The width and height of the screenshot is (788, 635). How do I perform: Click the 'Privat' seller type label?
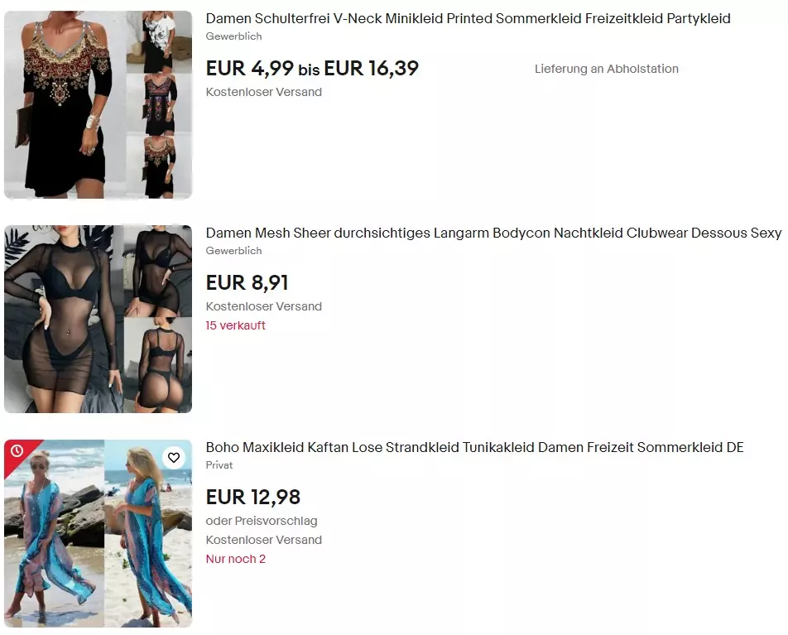219,465
